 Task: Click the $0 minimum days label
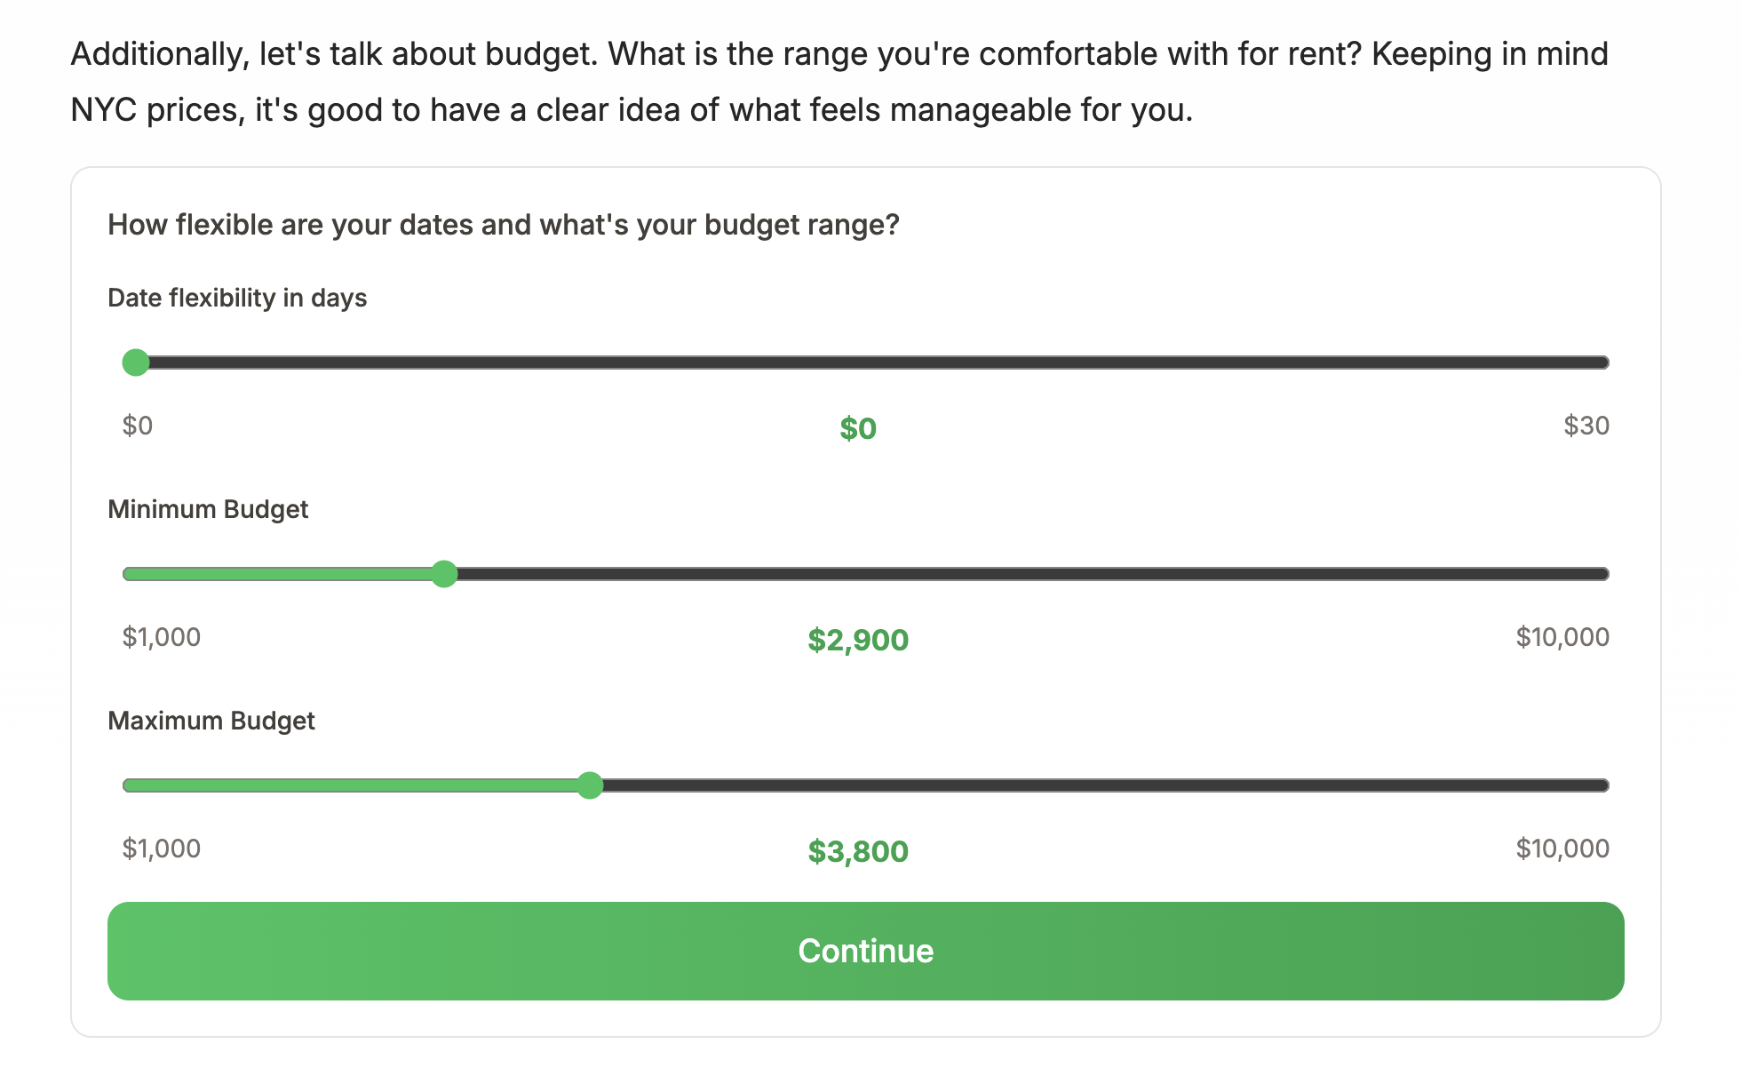(x=138, y=426)
